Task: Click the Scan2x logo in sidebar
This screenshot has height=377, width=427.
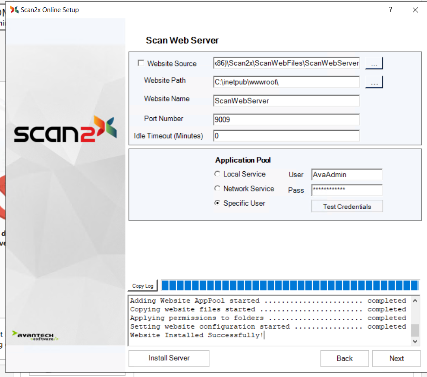Action: pyautogui.click(x=65, y=130)
